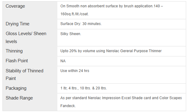188x112 pixels.
Task: Click the NA flash point value
Action: (x=63, y=61)
